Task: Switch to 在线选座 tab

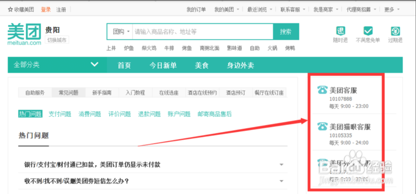Action: click(x=169, y=93)
